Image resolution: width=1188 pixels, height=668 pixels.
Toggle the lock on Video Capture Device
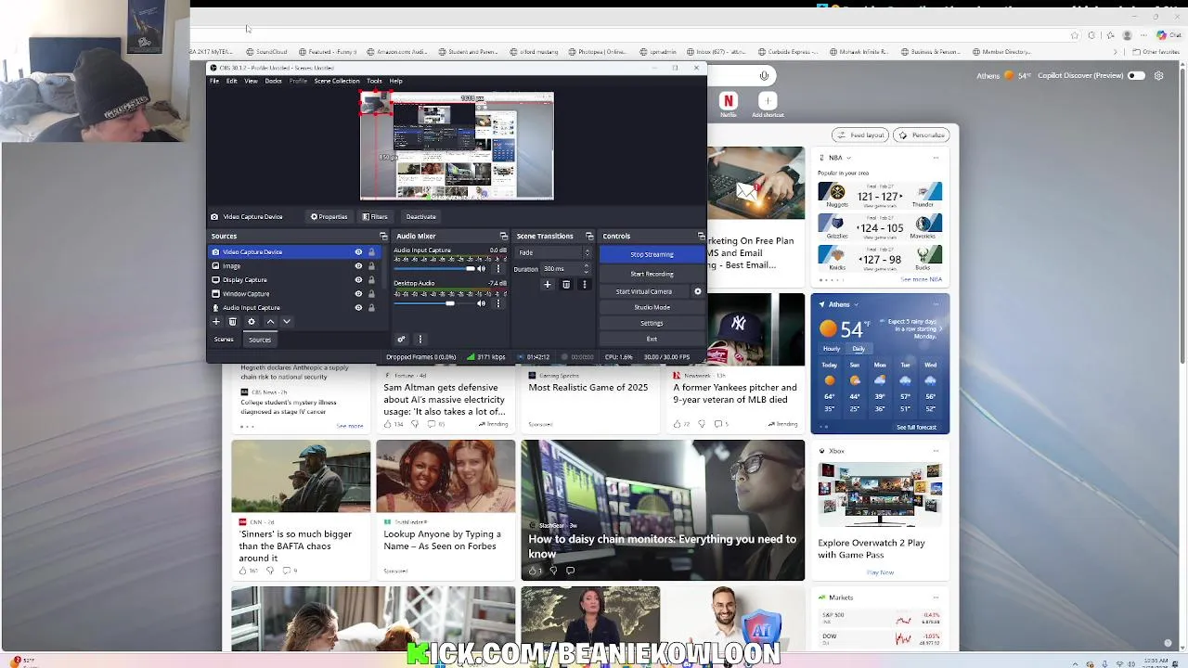point(371,252)
